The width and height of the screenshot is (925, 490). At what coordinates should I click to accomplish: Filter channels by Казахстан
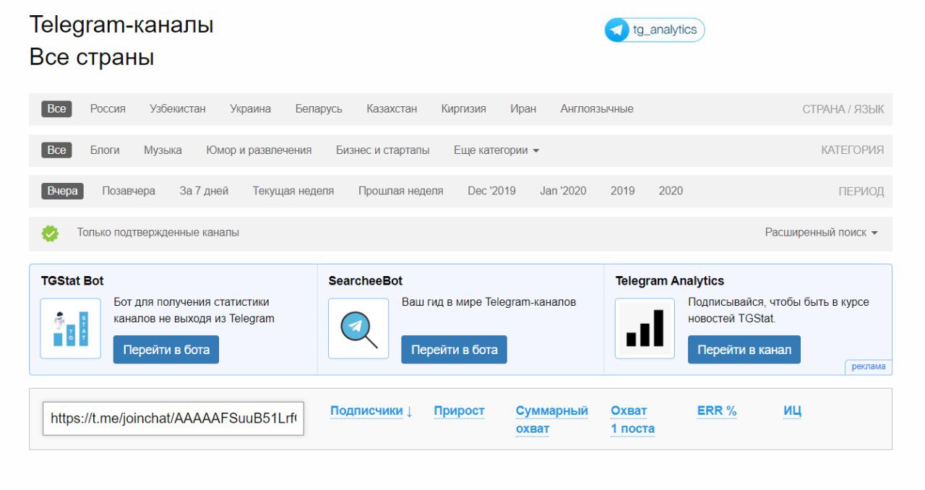(x=392, y=109)
